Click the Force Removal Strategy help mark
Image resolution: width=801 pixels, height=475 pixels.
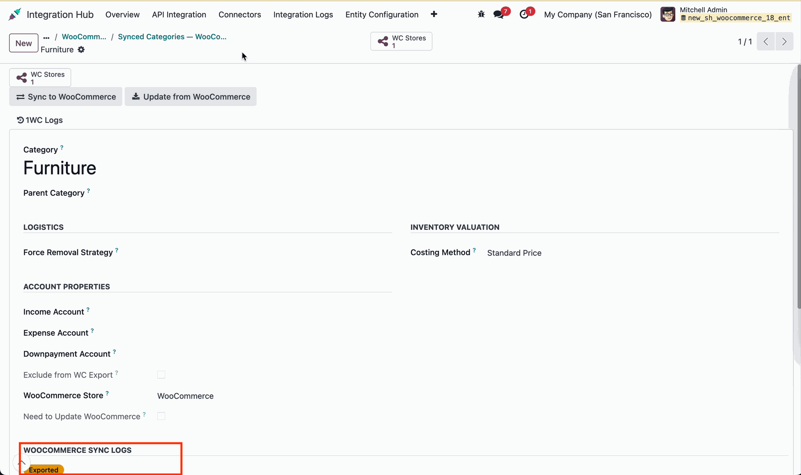[117, 250]
